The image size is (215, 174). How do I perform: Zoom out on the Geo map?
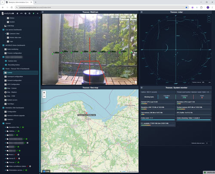[44, 96]
